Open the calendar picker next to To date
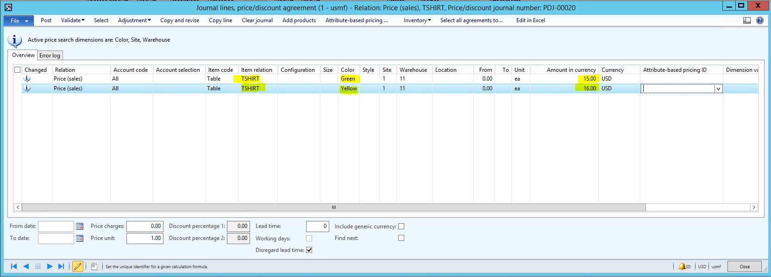 [80, 239]
